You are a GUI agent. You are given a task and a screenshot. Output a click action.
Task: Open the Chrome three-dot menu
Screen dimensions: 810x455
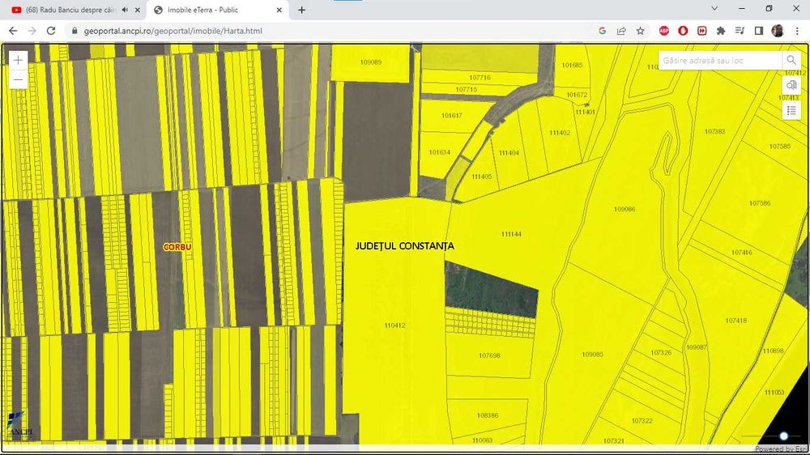pyautogui.click(x=797, y=31)
